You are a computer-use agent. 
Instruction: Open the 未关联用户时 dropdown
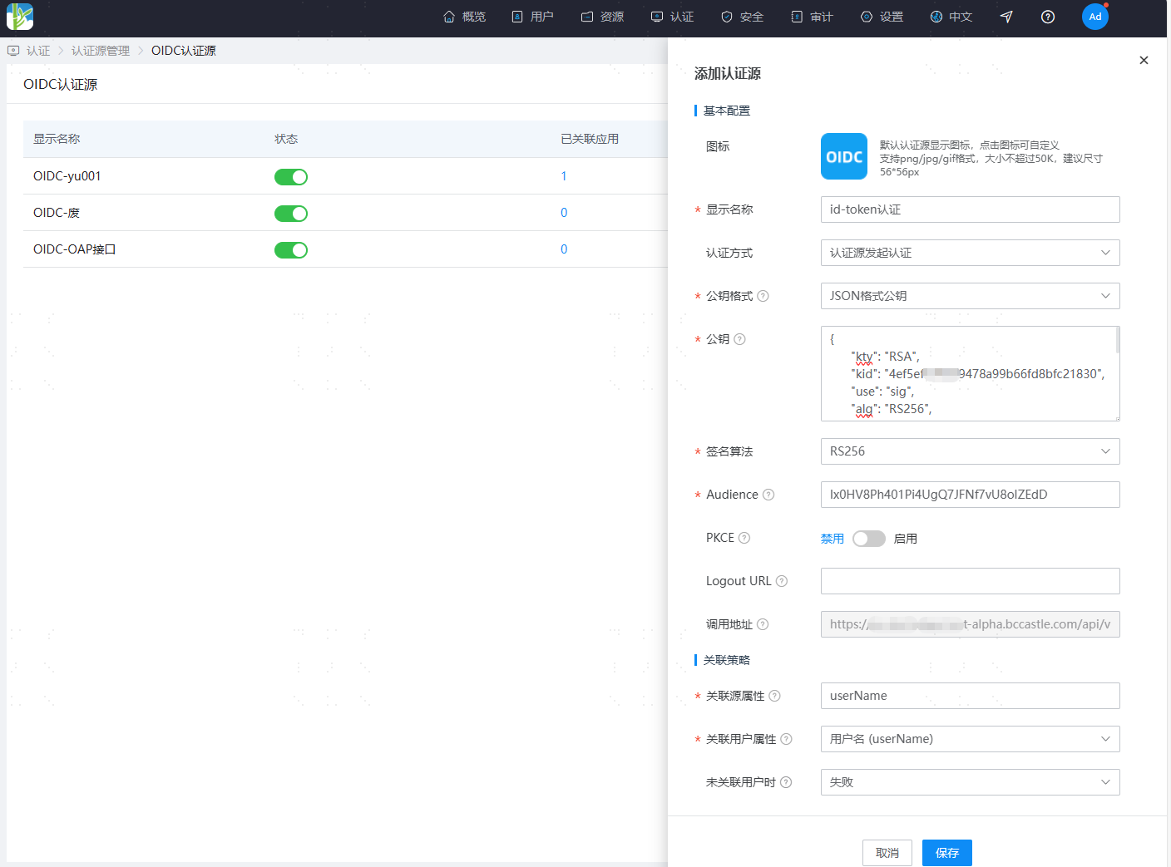coord(970,782)
